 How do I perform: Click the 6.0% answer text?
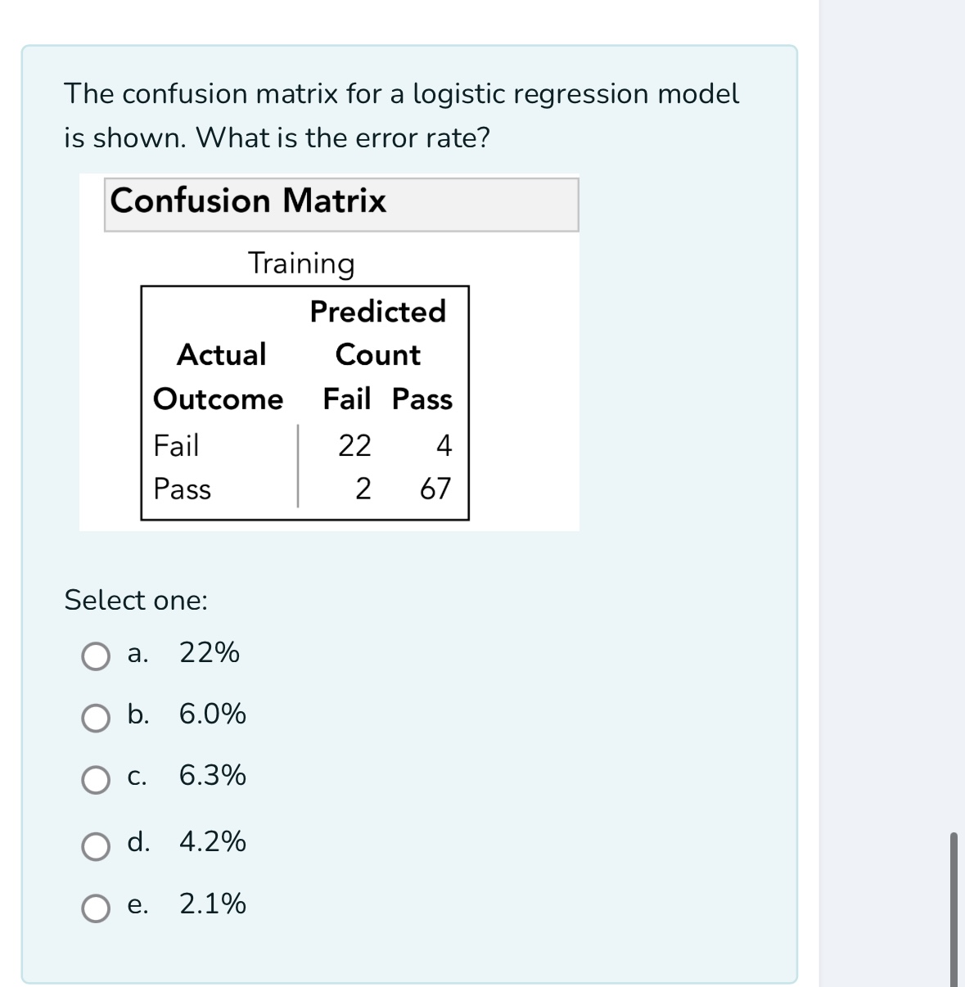(x=214, y=715)
